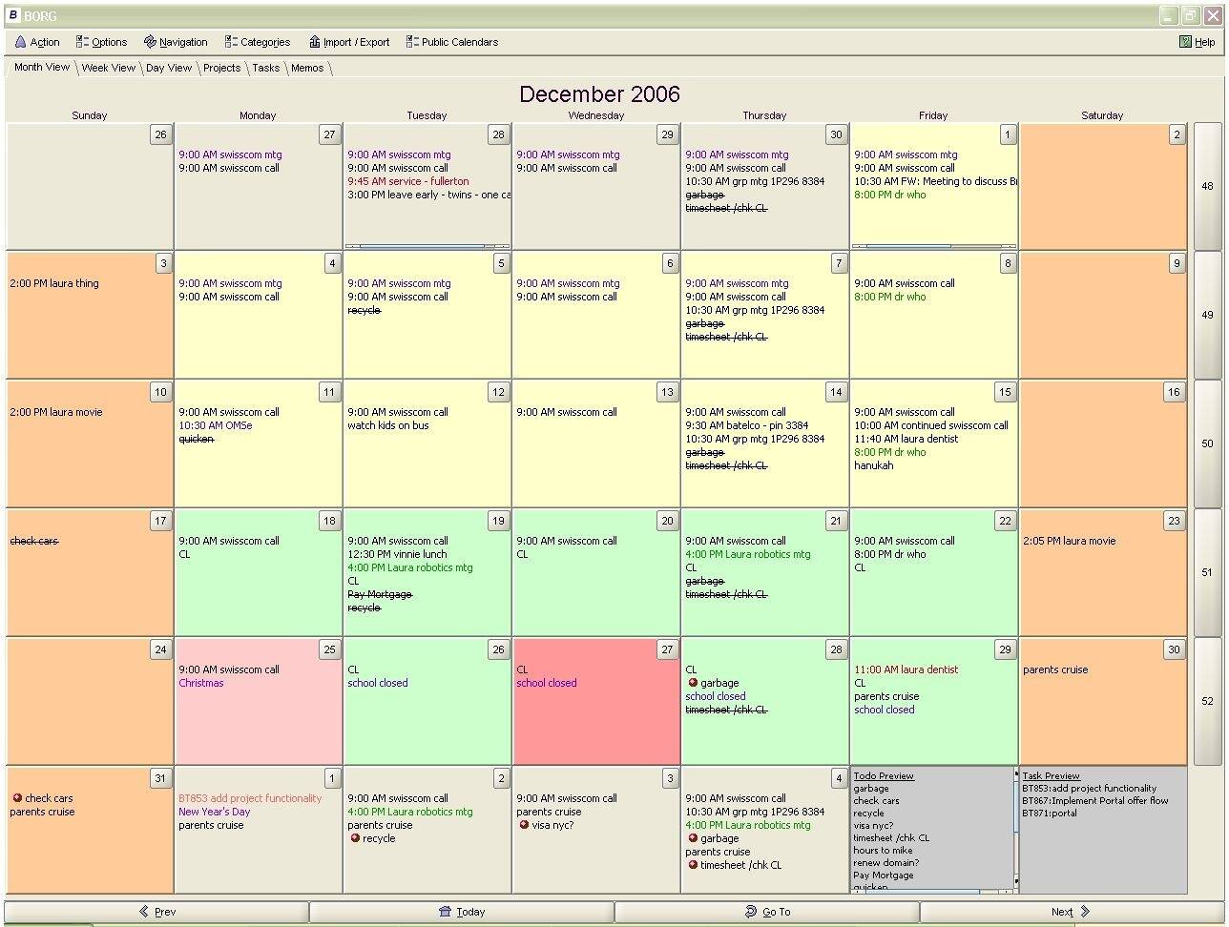Open the Public Calendars menu
Screen dimensions: 1229x927
451,42
